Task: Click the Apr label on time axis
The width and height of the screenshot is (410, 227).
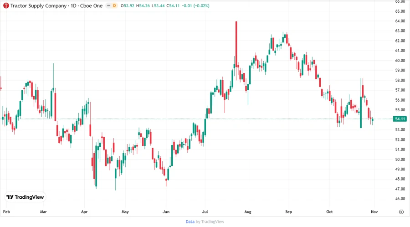Action: tap(84, 212)
